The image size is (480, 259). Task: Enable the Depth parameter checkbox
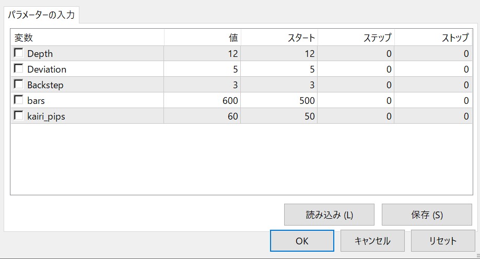click(x=19, y=53)
